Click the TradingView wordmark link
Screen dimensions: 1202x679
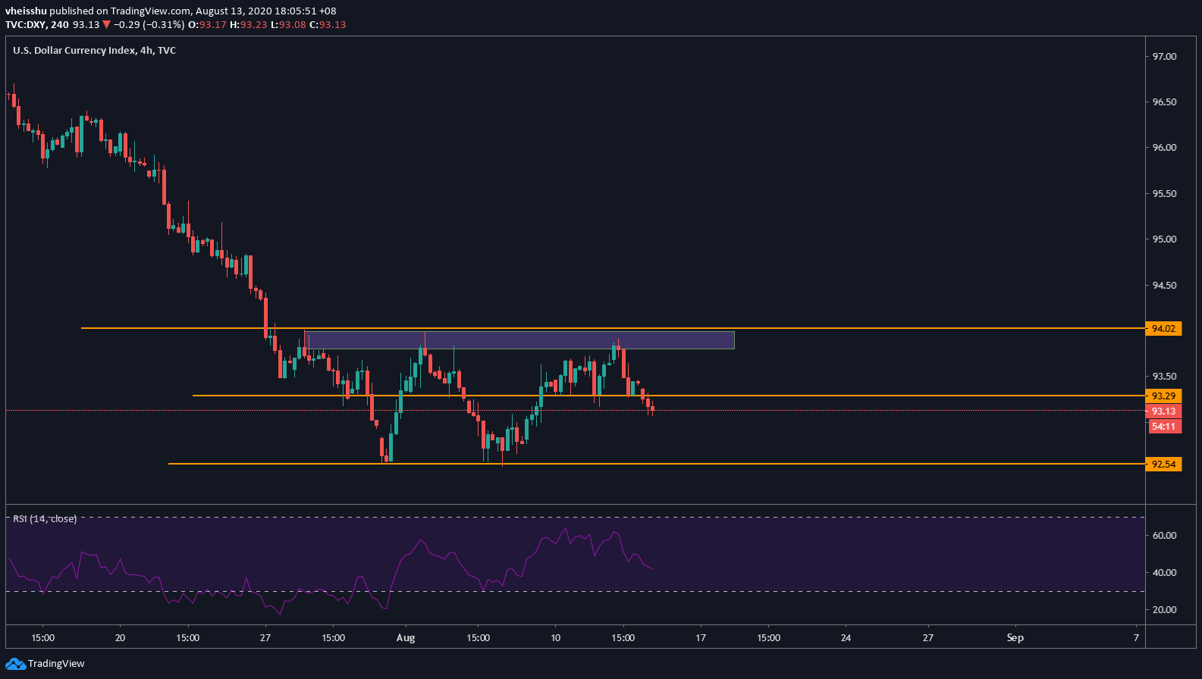(x=56, y=664)
